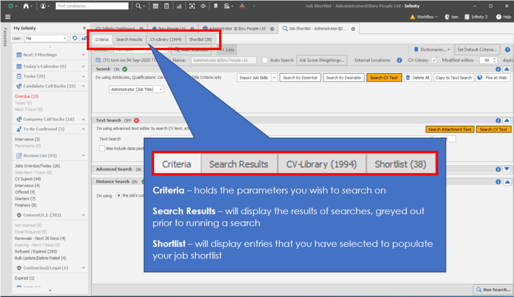Screen dimensions: 514x297
Task: Click the red Text Search OFF icon
Action: pyautogui.click(x=136, y=120)
